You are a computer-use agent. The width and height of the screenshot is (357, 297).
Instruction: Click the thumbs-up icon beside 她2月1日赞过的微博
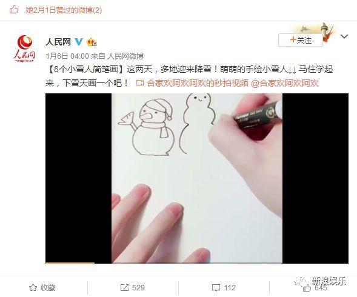pos(14,10)
